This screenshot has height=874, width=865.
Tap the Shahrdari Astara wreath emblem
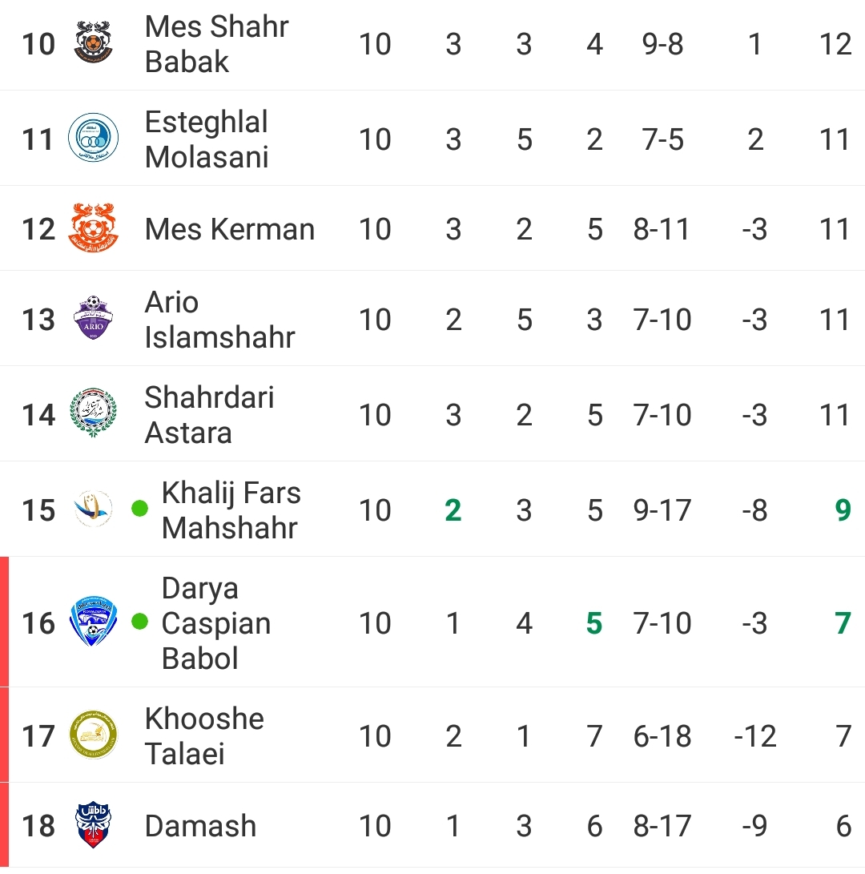(93, 413)
